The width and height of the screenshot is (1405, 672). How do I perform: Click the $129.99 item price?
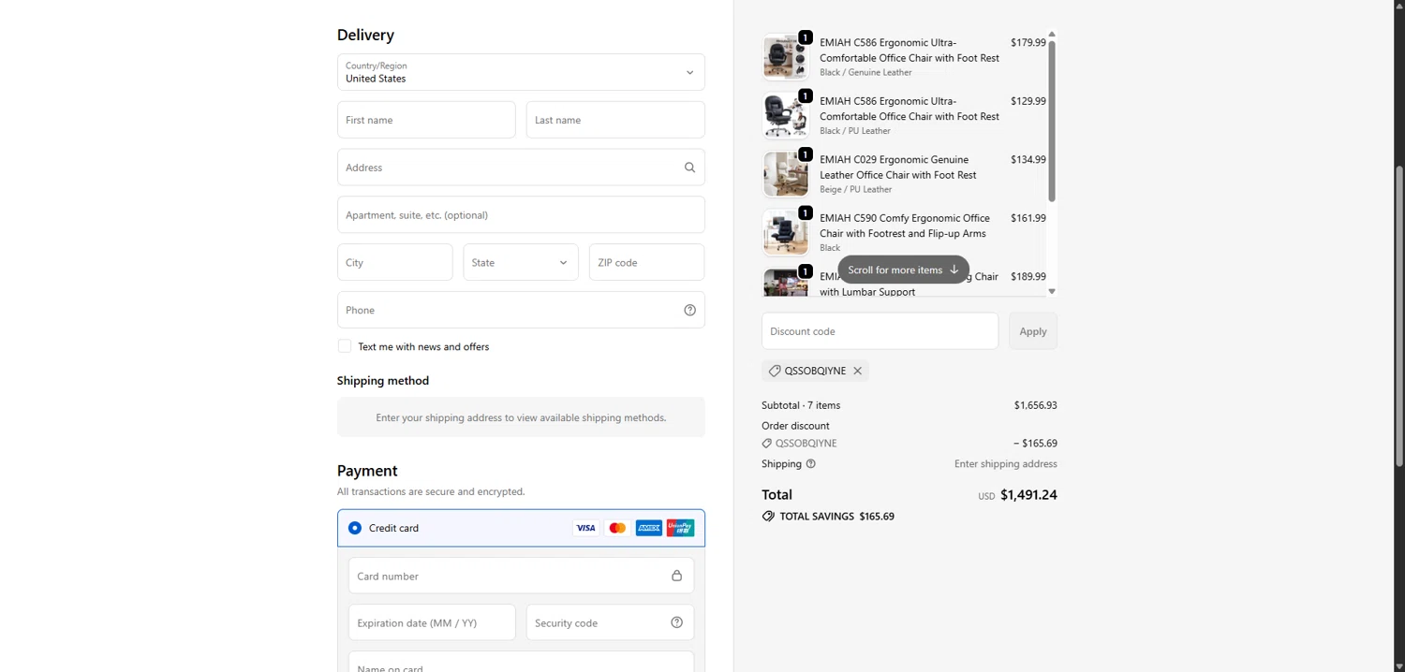1028,101
